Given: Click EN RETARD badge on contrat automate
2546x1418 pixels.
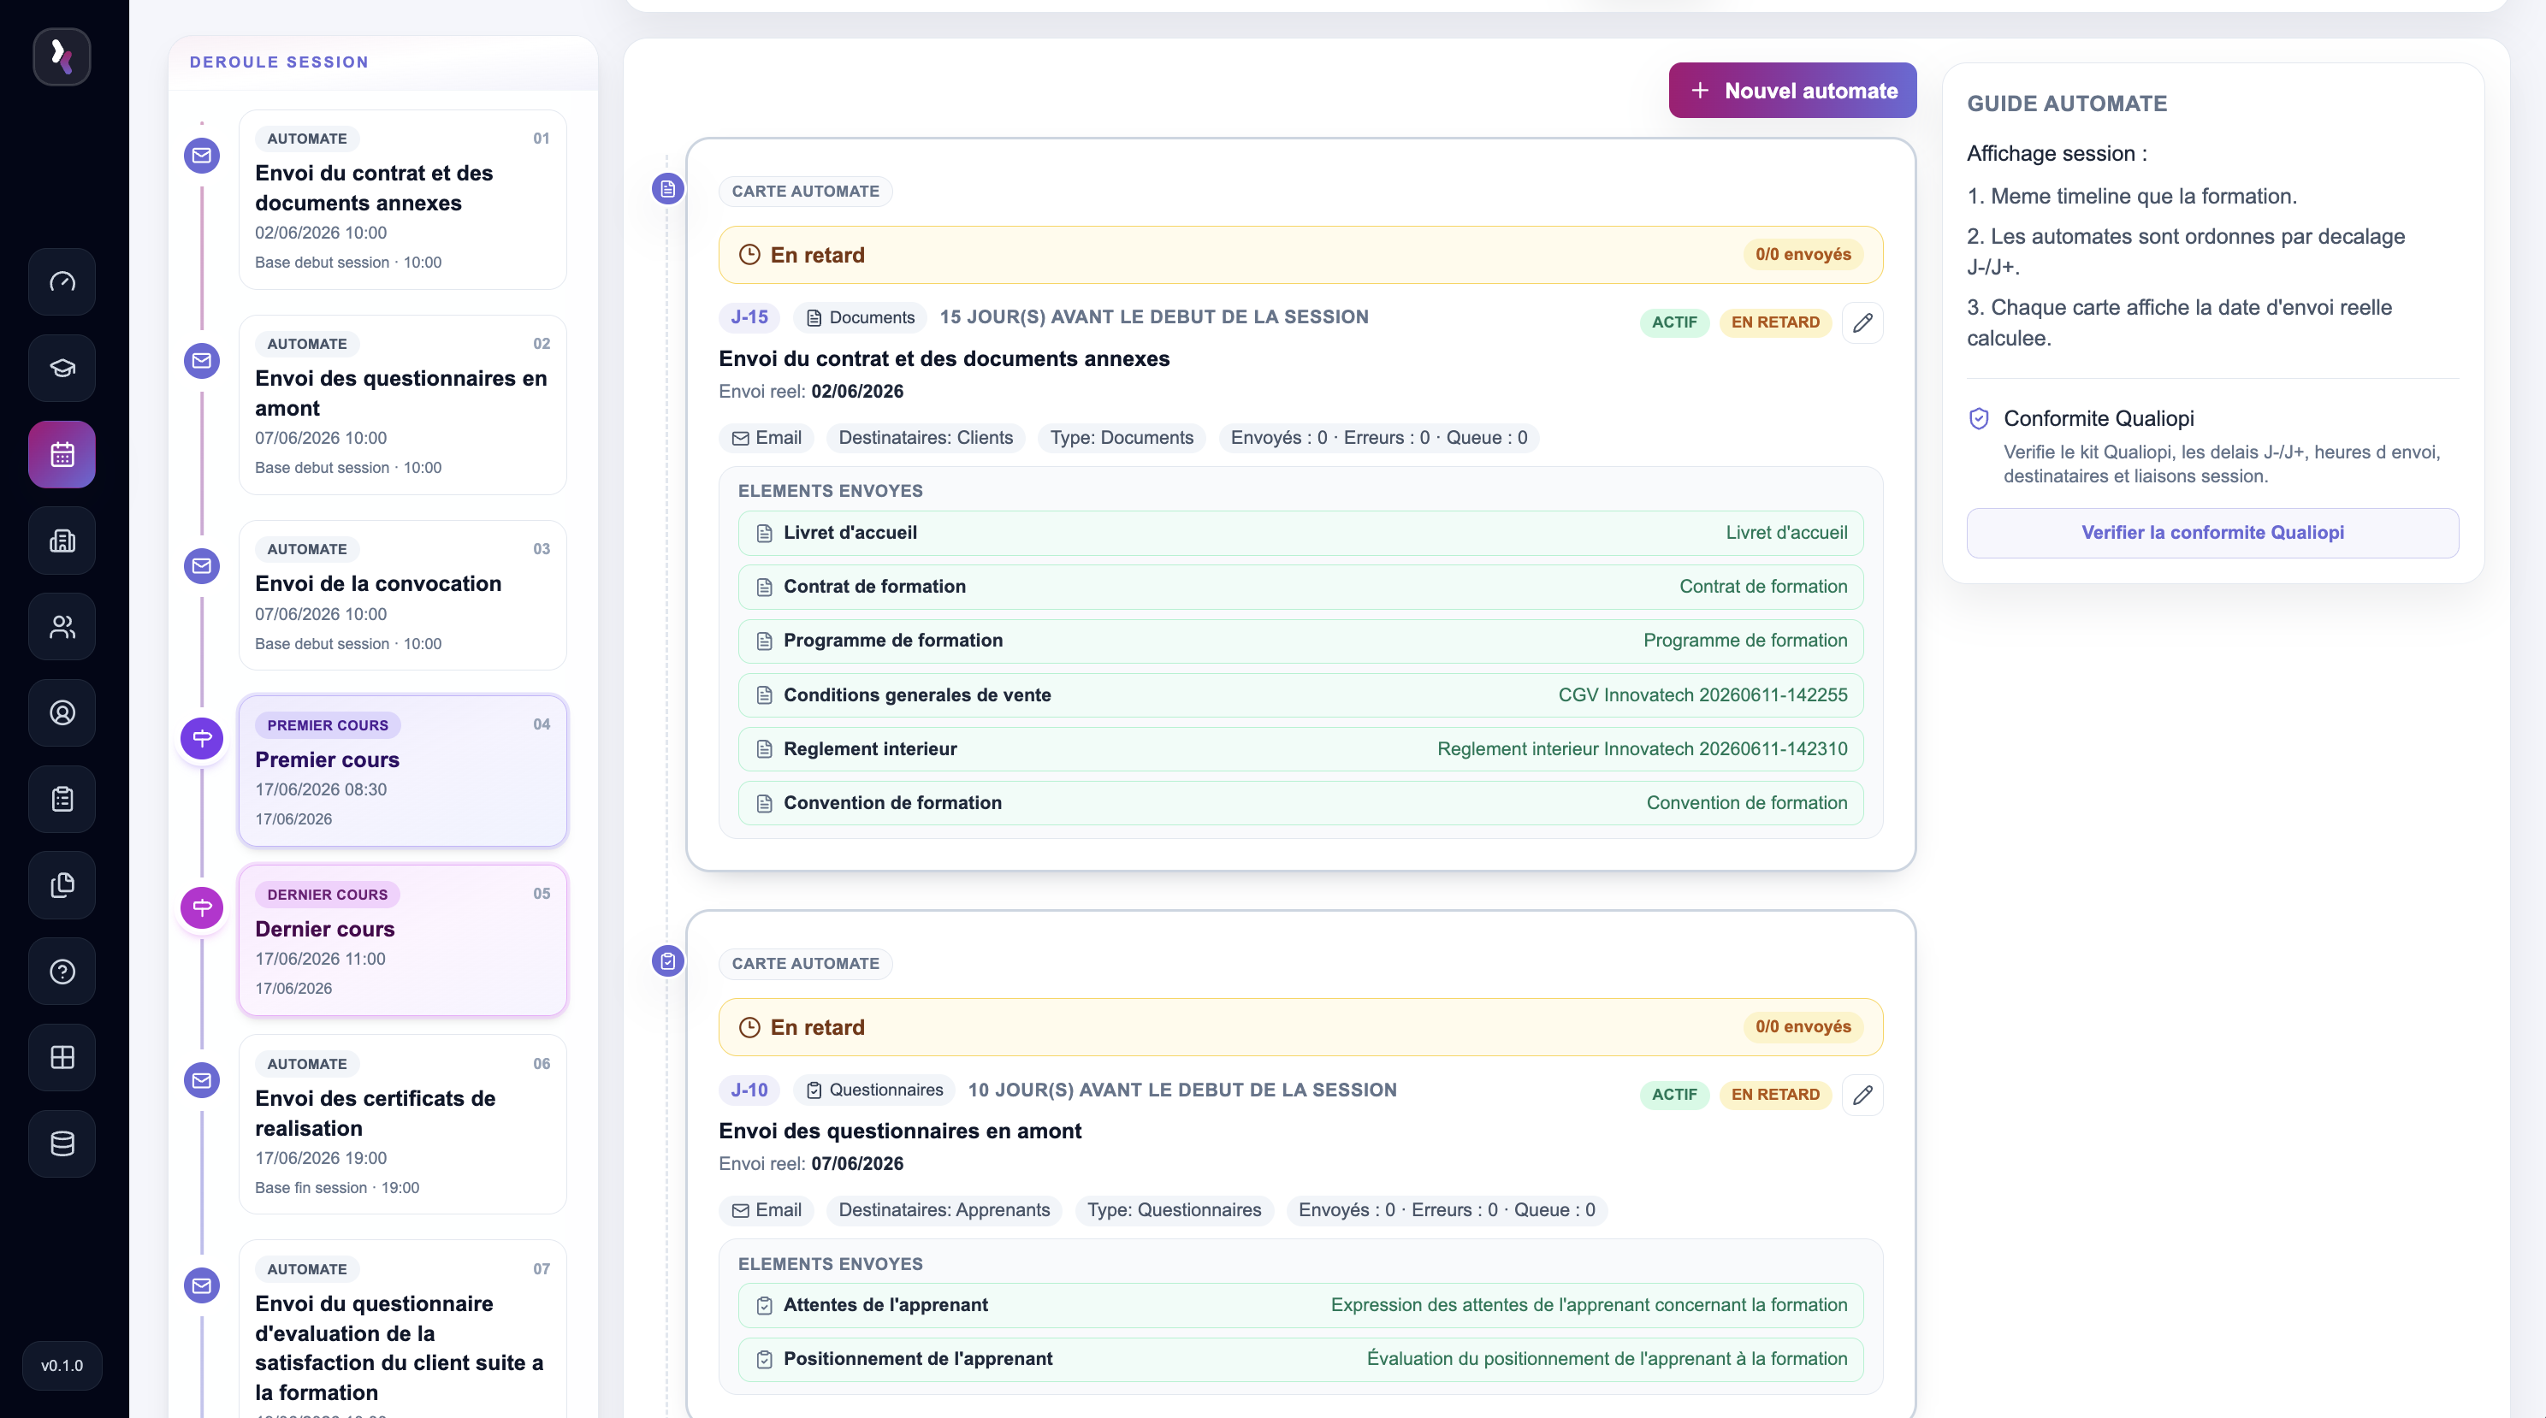Looking at the screenshot, I should click(x=1775, y=322).
